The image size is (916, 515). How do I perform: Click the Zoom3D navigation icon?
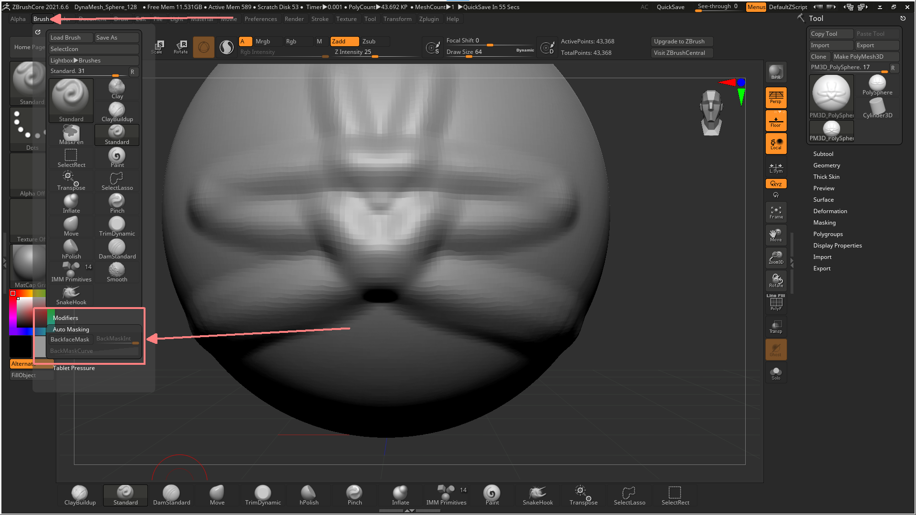(x=776, y=258)
